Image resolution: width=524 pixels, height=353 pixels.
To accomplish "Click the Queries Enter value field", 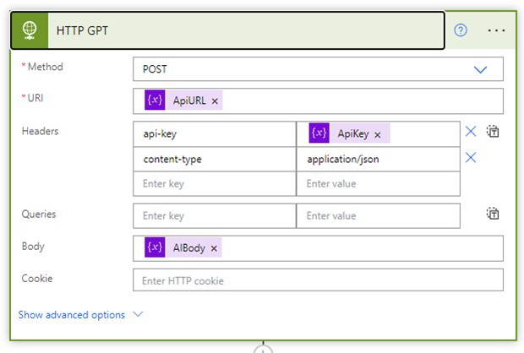I will click(x=378, y=216).
